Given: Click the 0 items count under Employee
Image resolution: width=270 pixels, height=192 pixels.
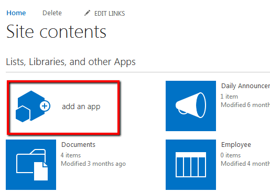Looking at the screenshot, I should (x=231, y=155).
